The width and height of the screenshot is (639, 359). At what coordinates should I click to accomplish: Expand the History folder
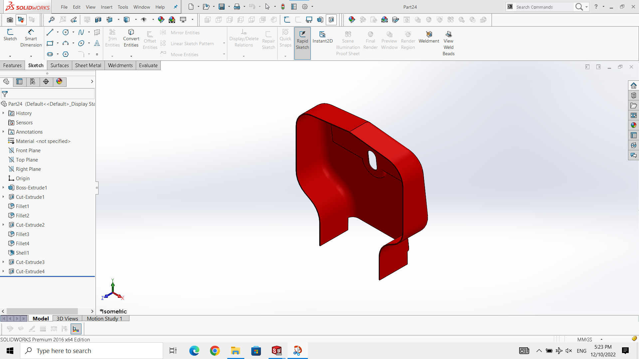click(x=3, y=113)
